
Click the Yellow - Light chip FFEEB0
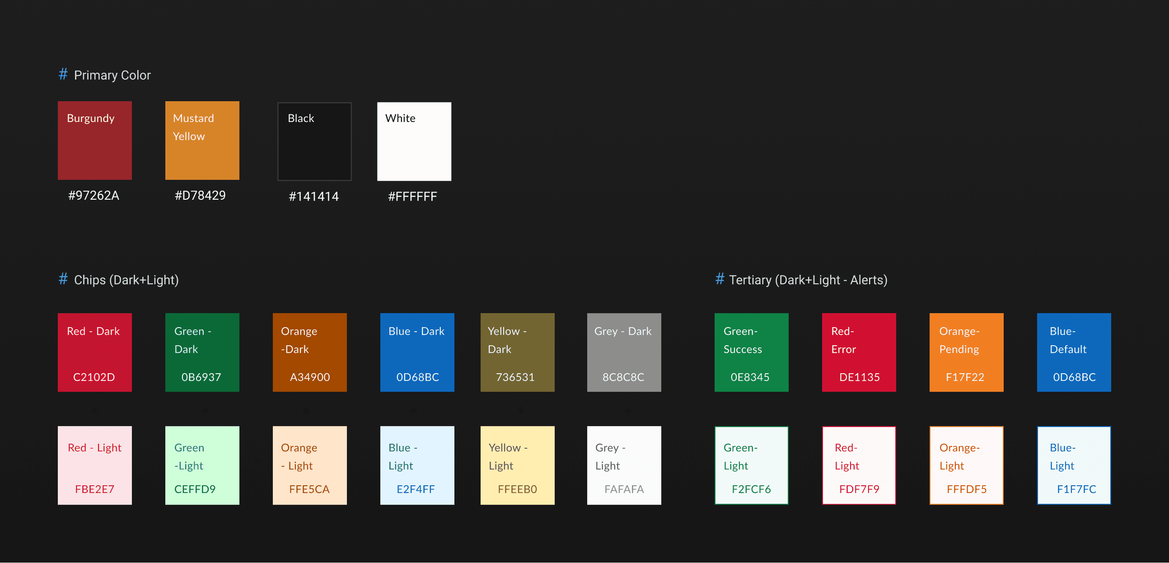point(517,465)
